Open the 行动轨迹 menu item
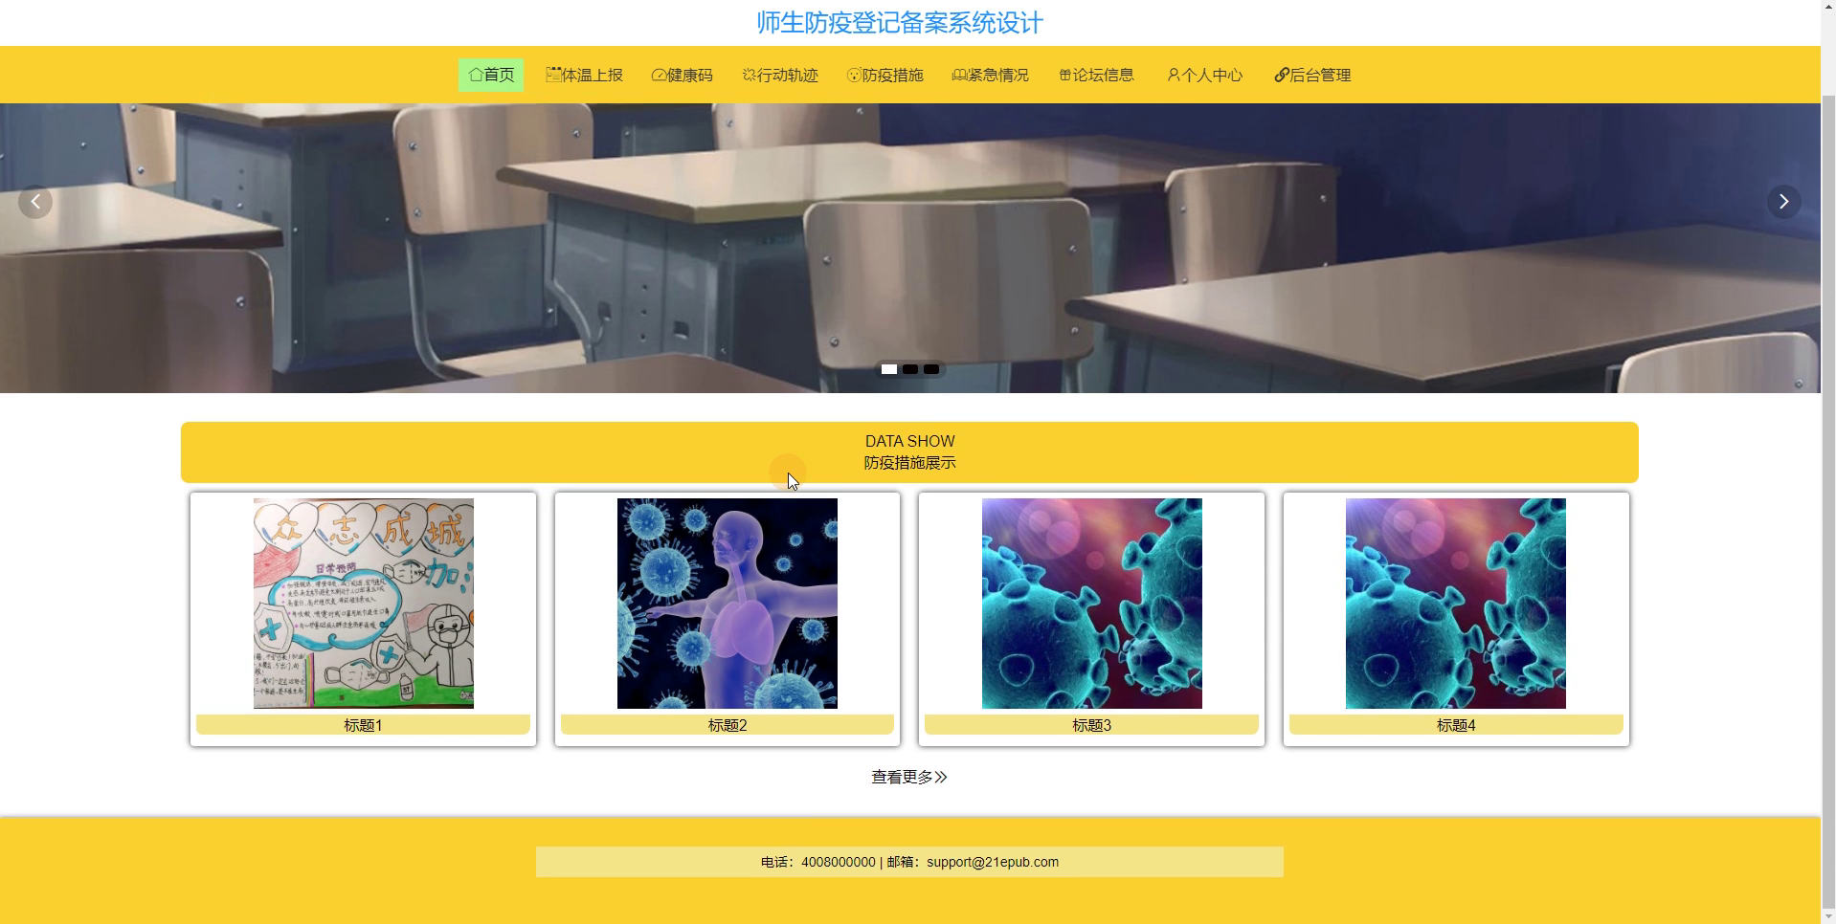This screenshot has width=1836, height=924. pos(780,75)
